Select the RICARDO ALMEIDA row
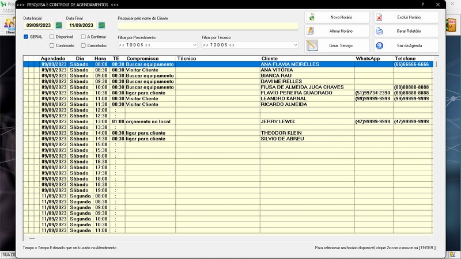Image resolution: width=461 pixels, height=259 pixels. point(228,104)
